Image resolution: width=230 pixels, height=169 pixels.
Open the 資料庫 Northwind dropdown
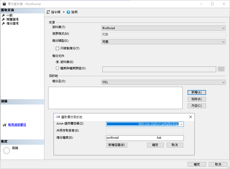click(223, 28)
